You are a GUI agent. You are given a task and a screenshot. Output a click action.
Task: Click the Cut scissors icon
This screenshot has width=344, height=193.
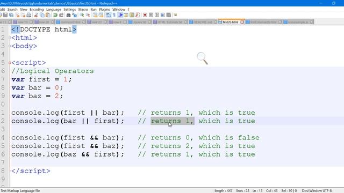coord(36,15)
